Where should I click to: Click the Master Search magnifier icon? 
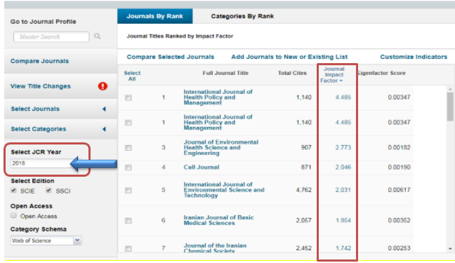(x=97, y=36)
